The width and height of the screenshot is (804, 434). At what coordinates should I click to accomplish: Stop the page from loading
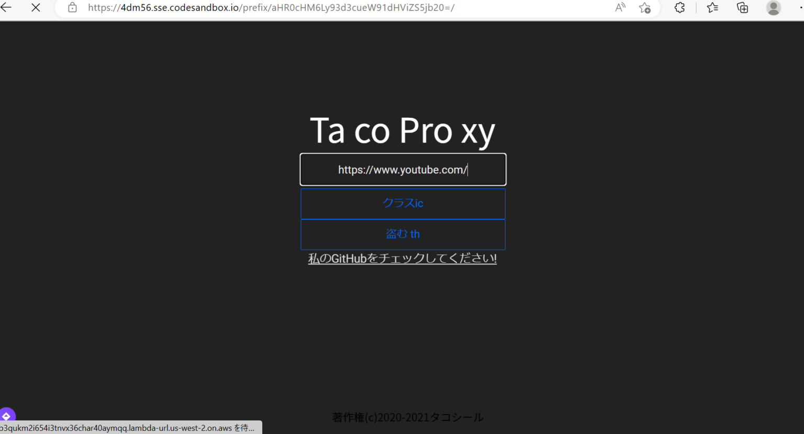[35, 7]
